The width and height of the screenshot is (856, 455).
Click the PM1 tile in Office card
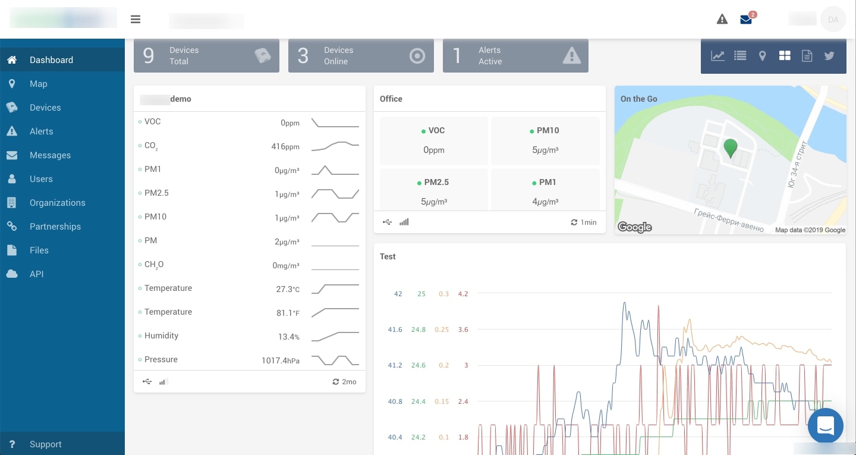tap(545, 189)
